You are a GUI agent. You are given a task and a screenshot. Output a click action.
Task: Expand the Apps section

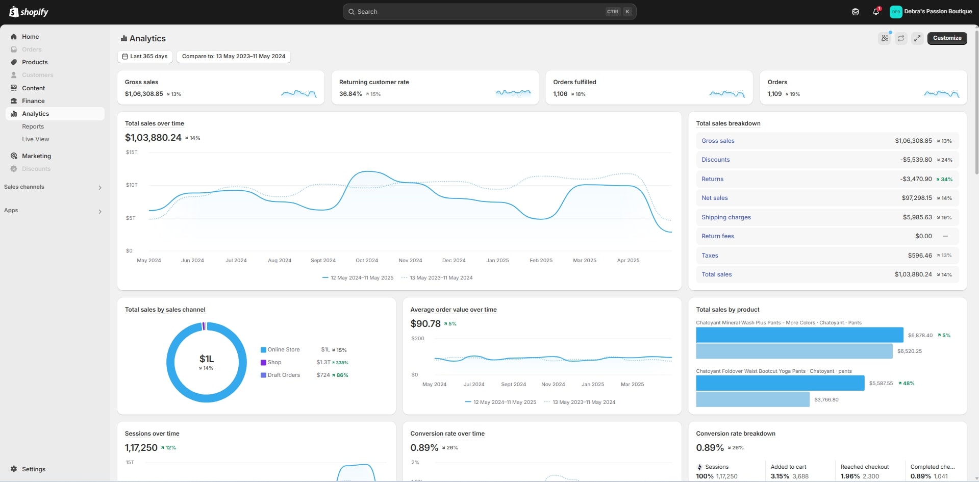tap(99, 211)
